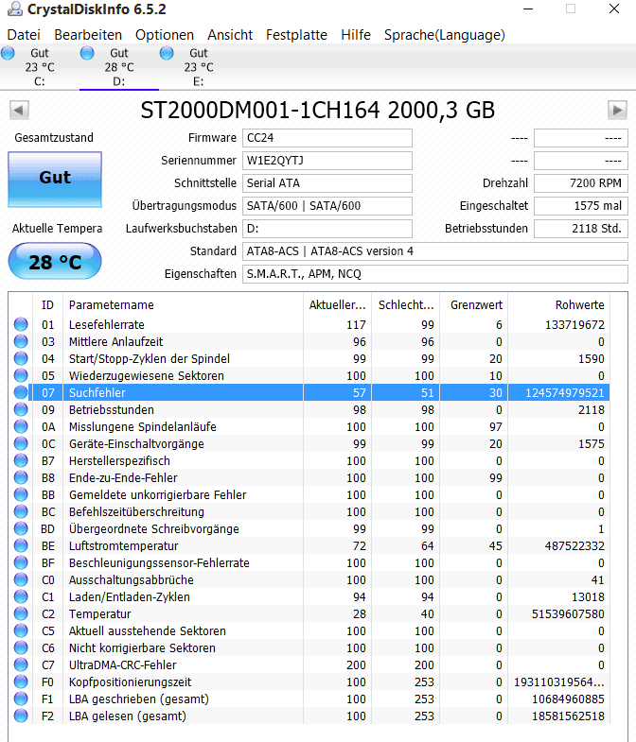Click status icon for Misslungene Spindelanläufe row
This screenshot has width=636, height=742.
click(x=21, y=426)
